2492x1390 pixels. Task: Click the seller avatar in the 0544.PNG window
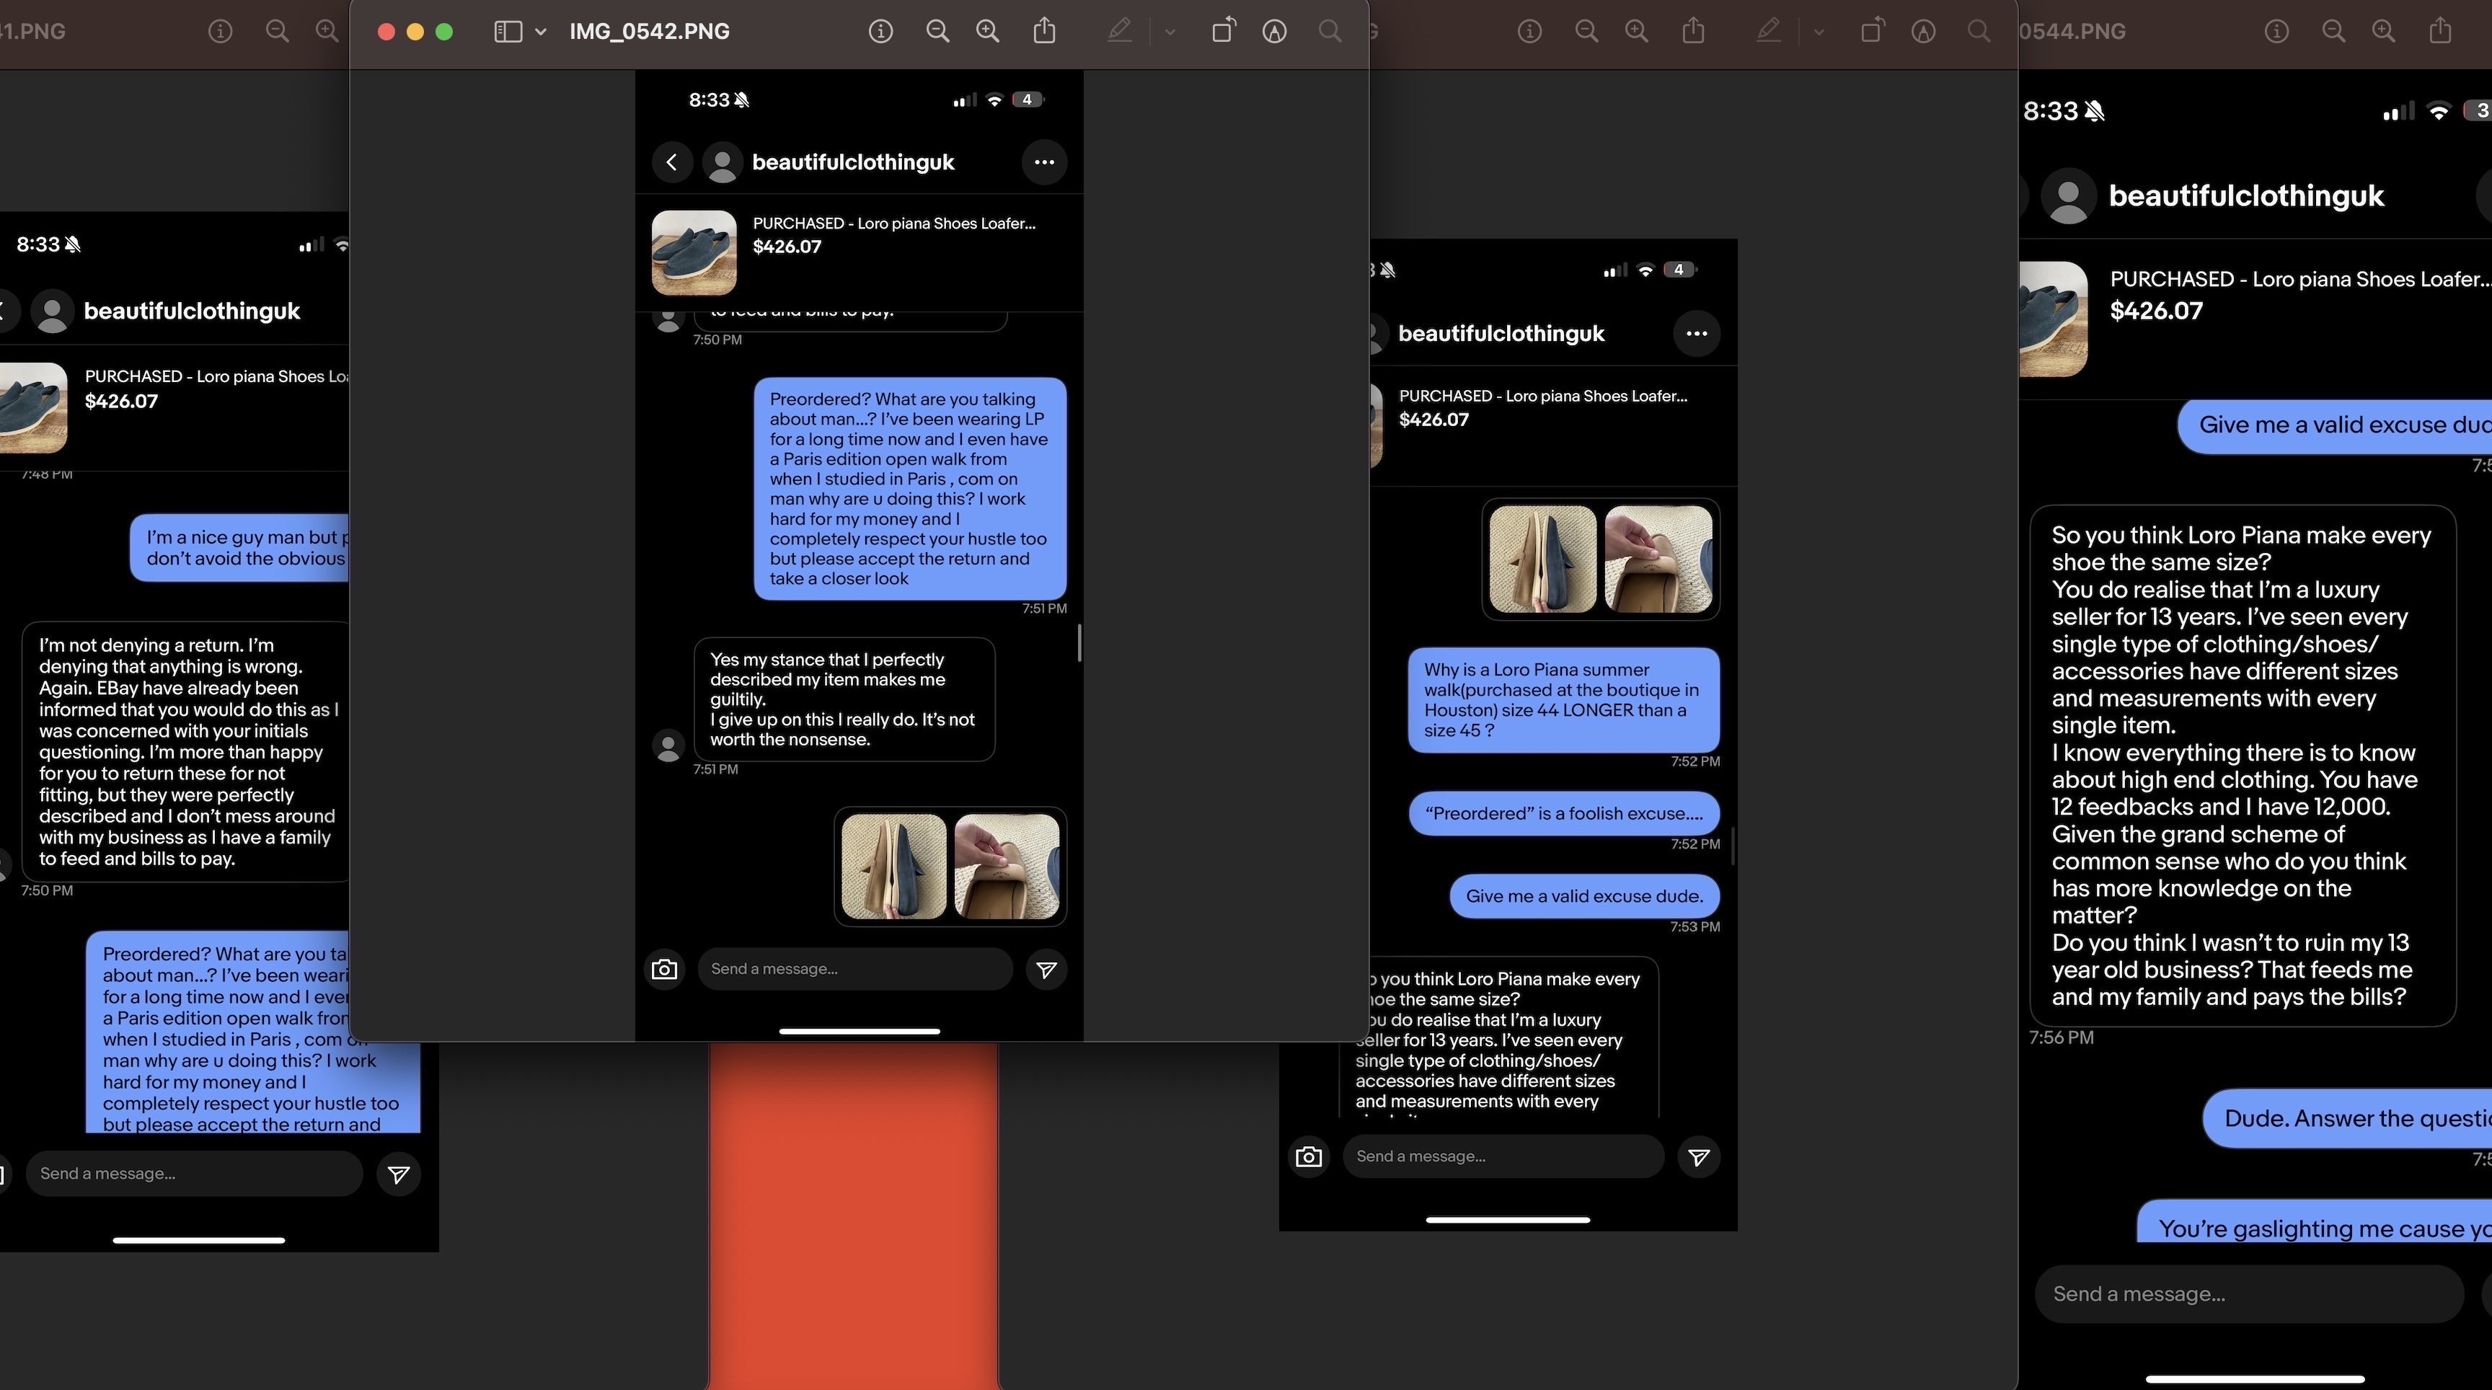tap(2069, 196)
